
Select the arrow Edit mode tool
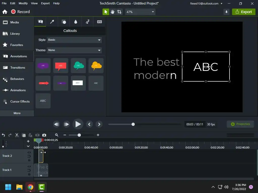click(x=106, y=12)
